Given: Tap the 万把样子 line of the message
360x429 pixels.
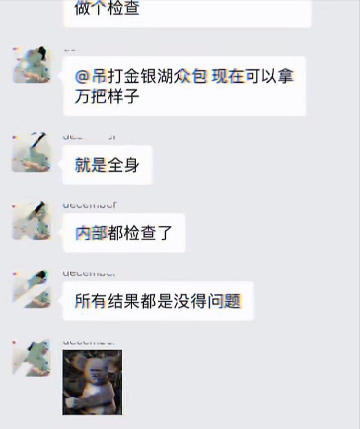Looking at the screenshot, I should 107,96.
